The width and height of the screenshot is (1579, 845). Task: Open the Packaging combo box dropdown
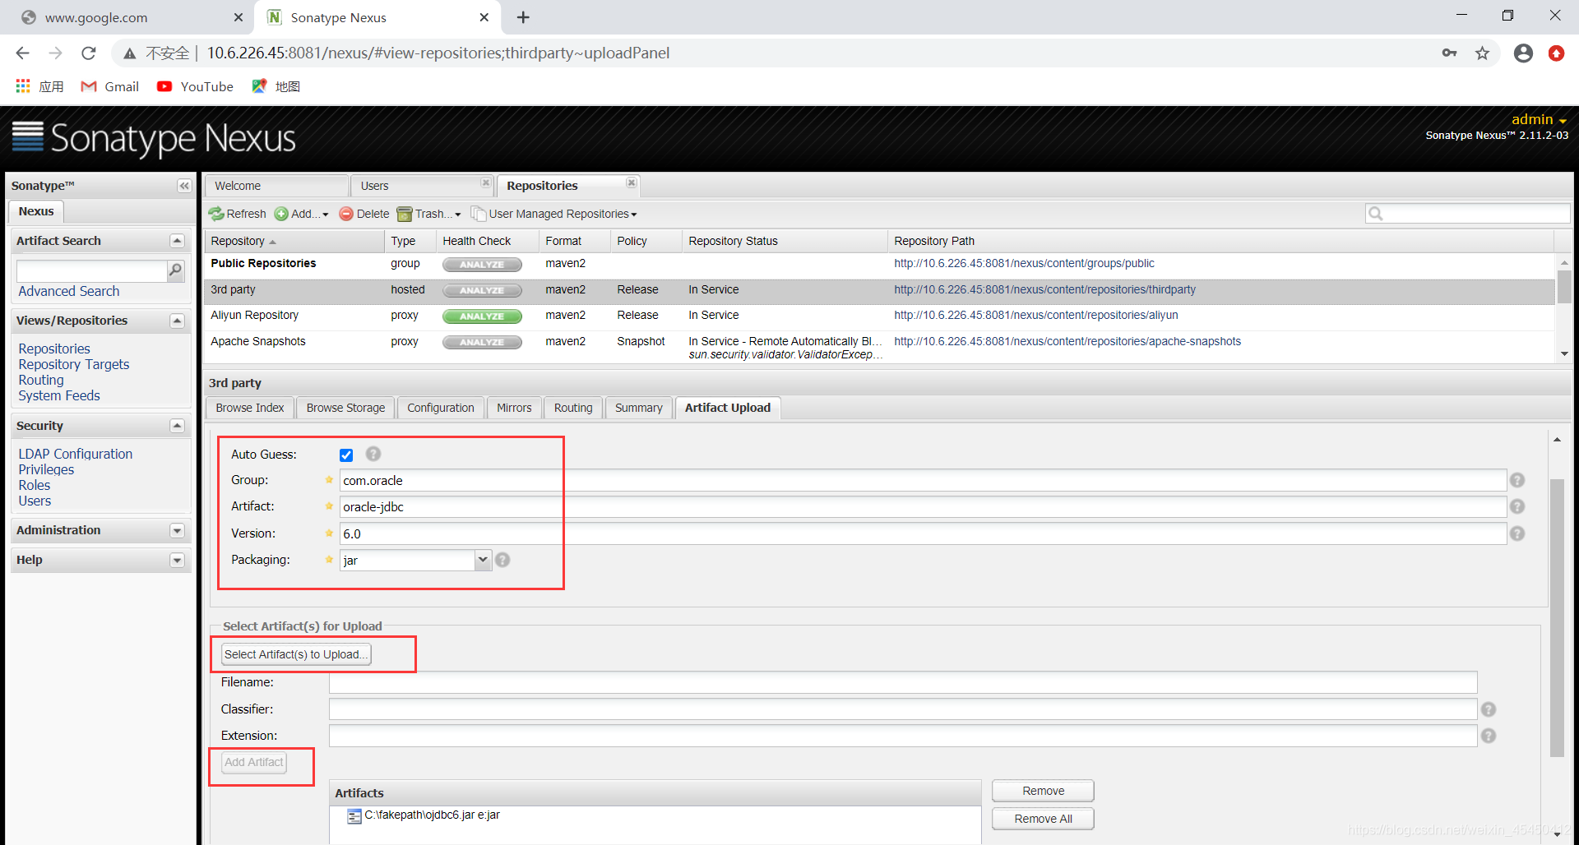483,560
